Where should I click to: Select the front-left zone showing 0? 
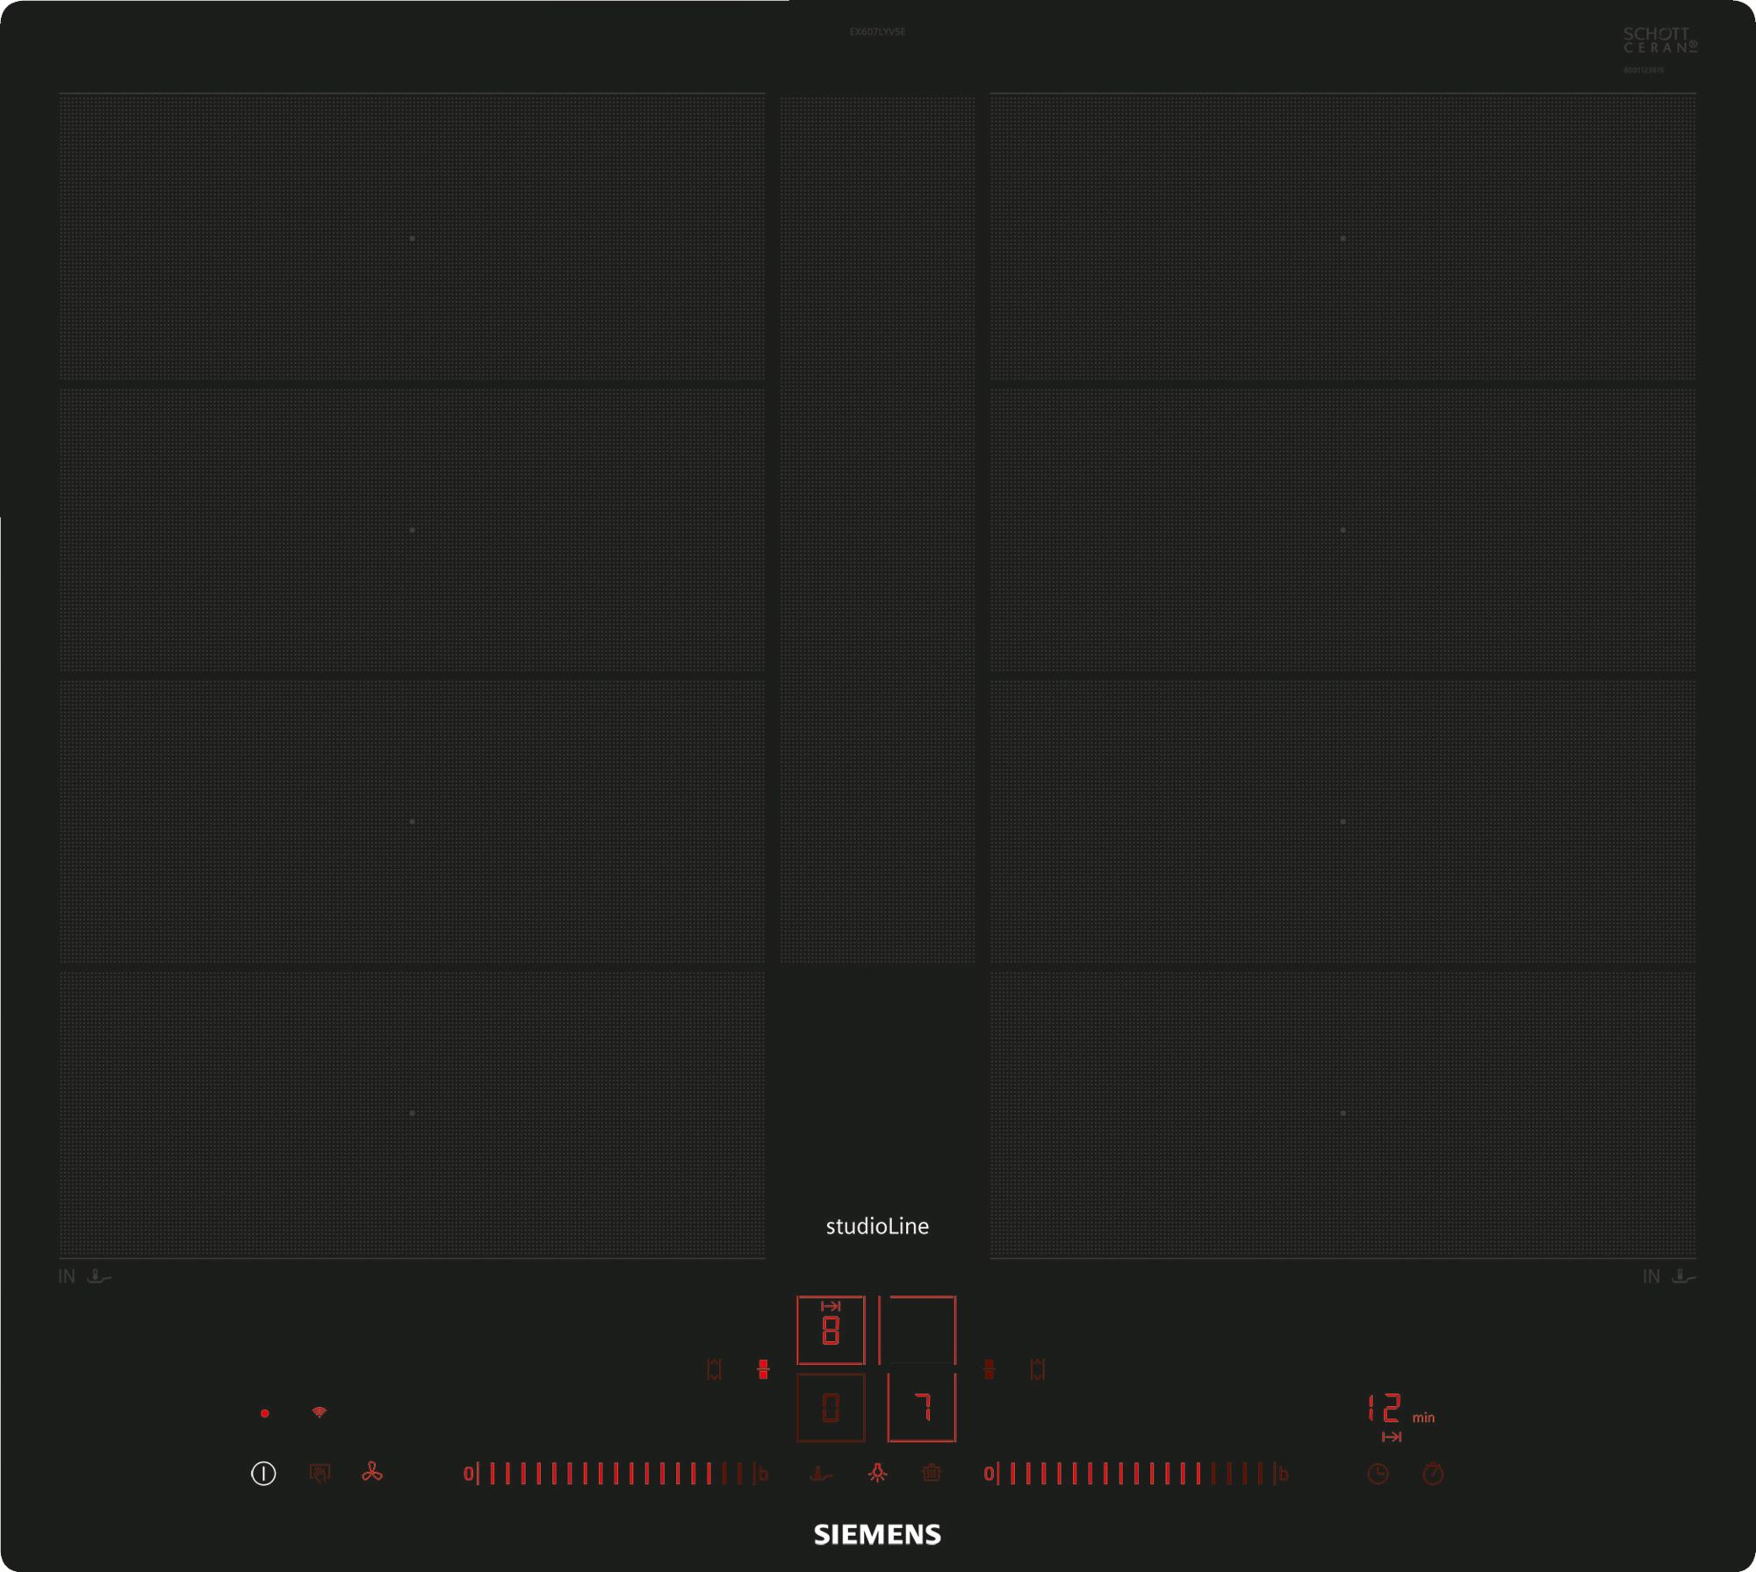[830, 1408]
